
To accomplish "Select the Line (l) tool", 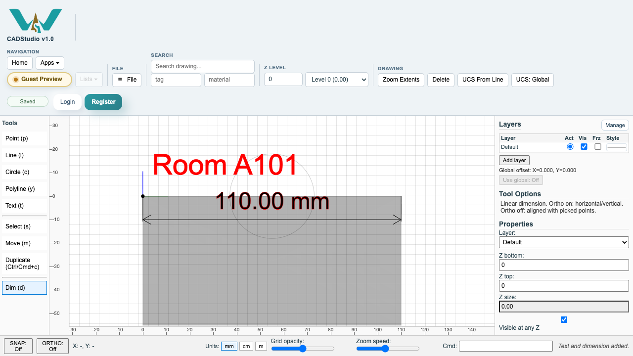I will point(24,155).
